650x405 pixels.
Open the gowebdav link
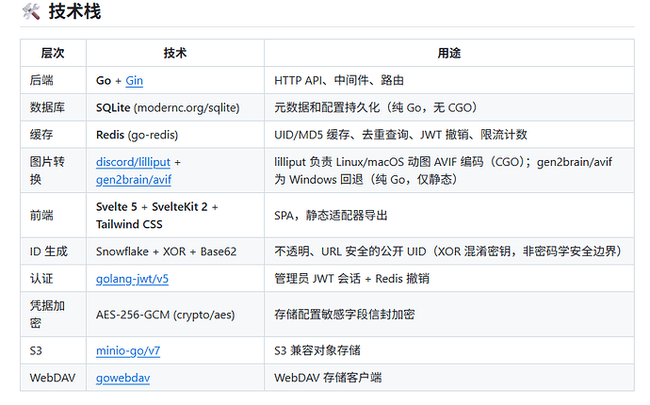123,378
